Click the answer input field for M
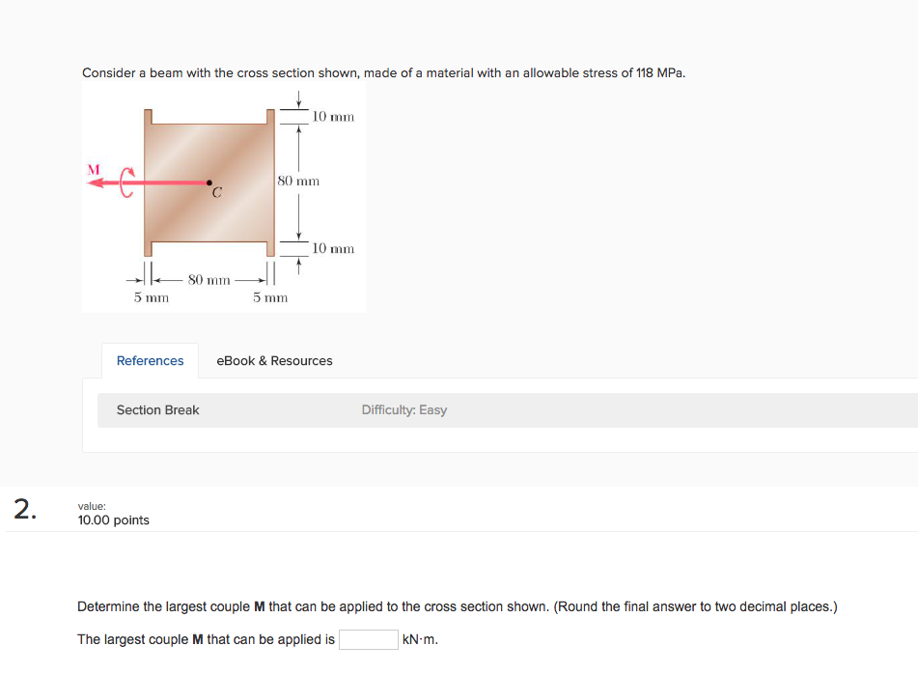The image size is (918, 674). point(368,639)
